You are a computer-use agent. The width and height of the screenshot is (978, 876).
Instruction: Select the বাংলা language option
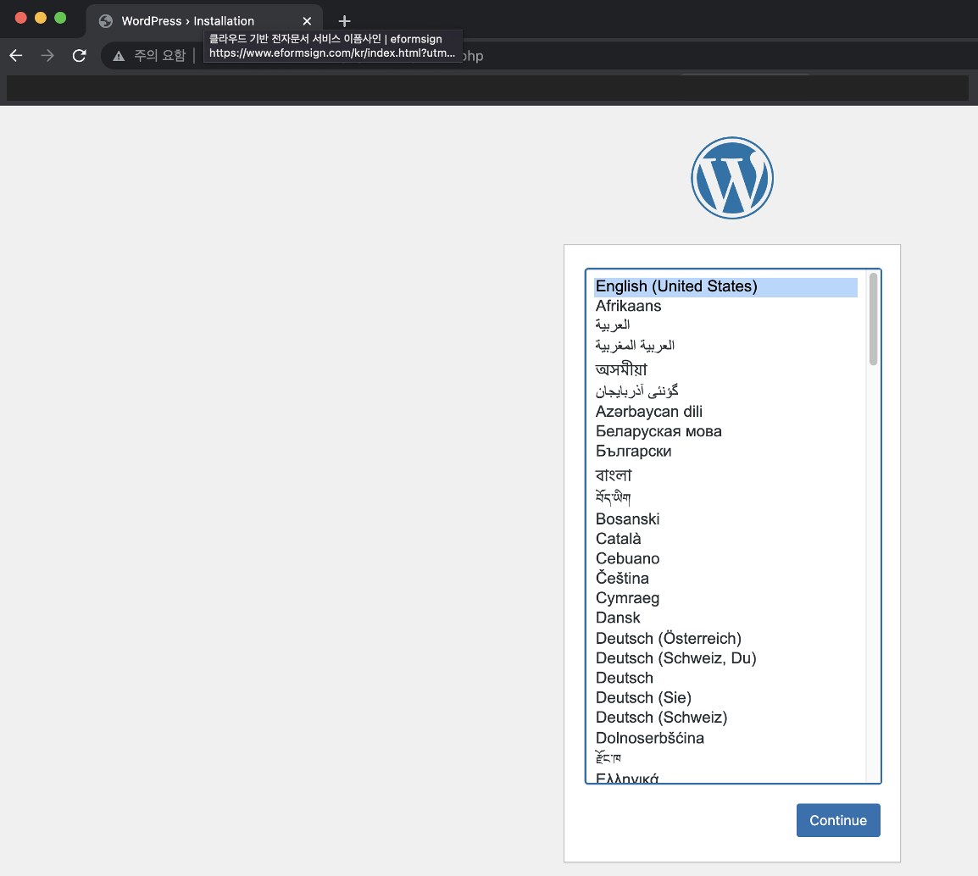point(726,475)
